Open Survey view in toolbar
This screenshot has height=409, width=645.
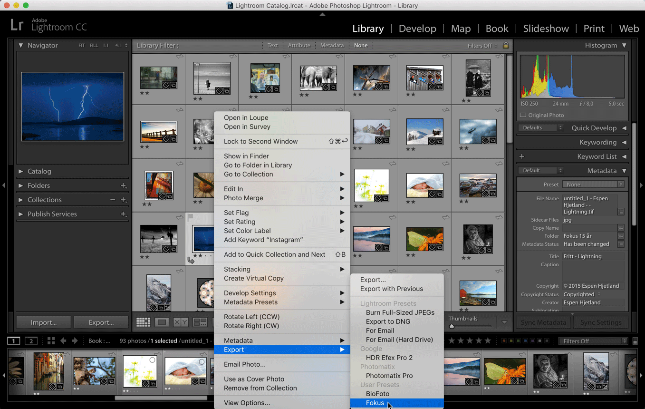(x=200, y=322)
